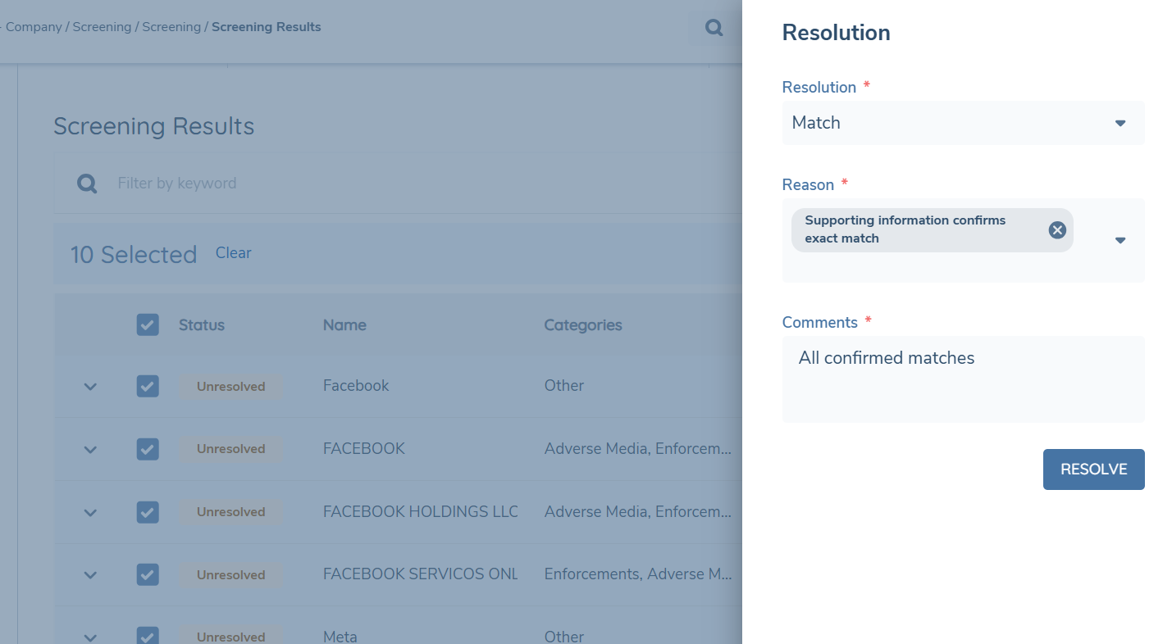Uncheck the Meta row checkbox
1172x644 pixels.
coord(148,636)
